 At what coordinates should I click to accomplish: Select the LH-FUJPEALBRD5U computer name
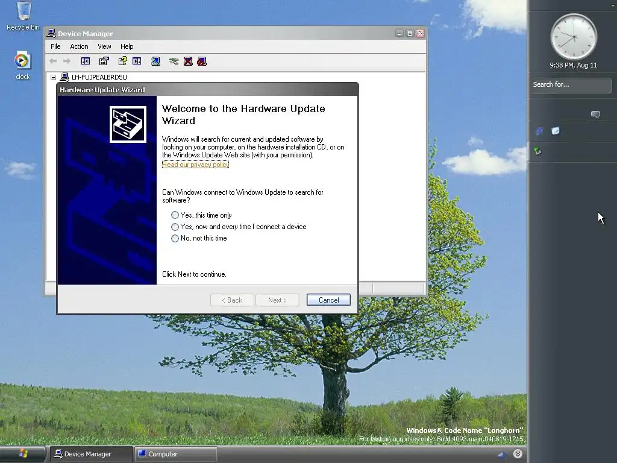[99, 77]
